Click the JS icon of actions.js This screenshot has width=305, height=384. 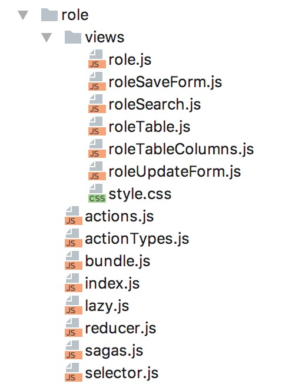74,216
